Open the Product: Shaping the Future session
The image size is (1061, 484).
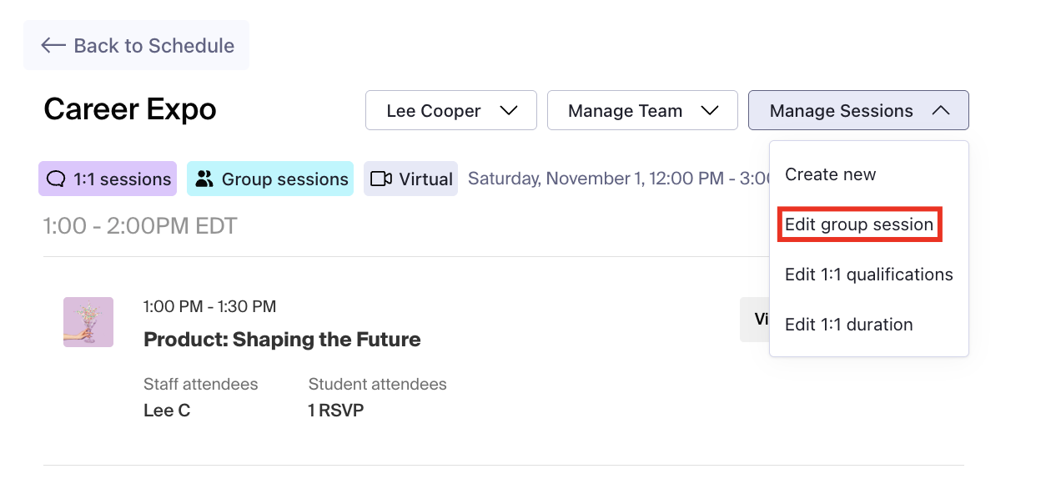click(x=282, y=340)
